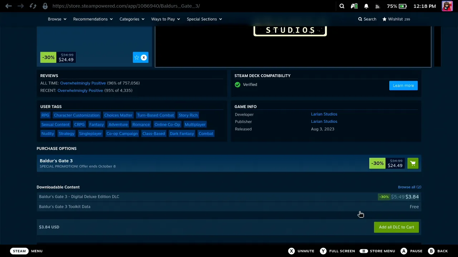The height and width of the screenshot is (257, 458).
Task: Open Wishlist with star icon
Action: tap(396, 19)
